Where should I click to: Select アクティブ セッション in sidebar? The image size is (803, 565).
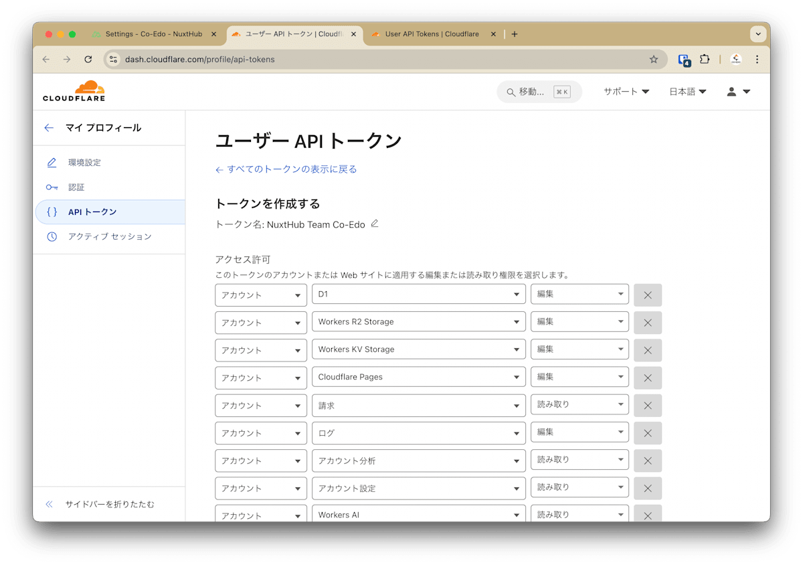tap(110, 236)
